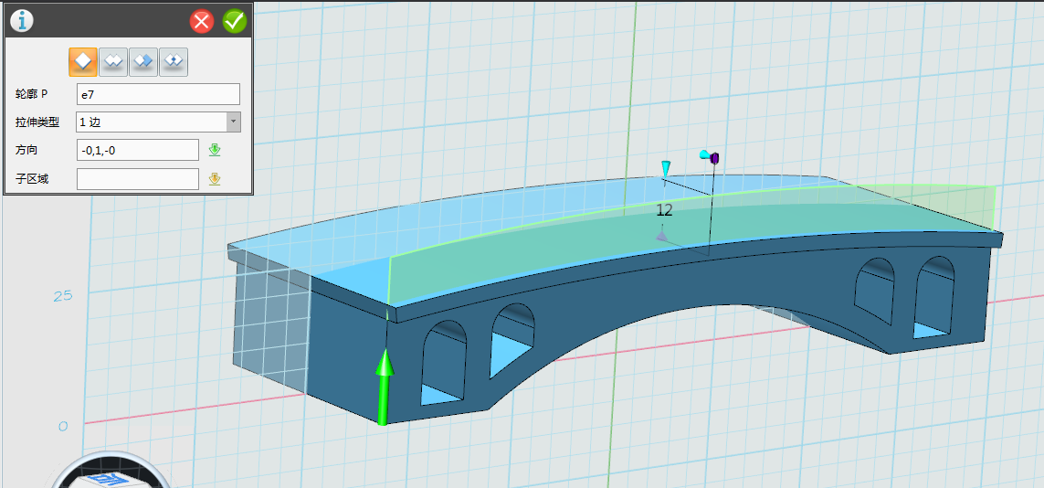Click the gray lower triangle handle
This screenshot has width=1044, height=488.
pyautogui.click(x=661, y=237)
